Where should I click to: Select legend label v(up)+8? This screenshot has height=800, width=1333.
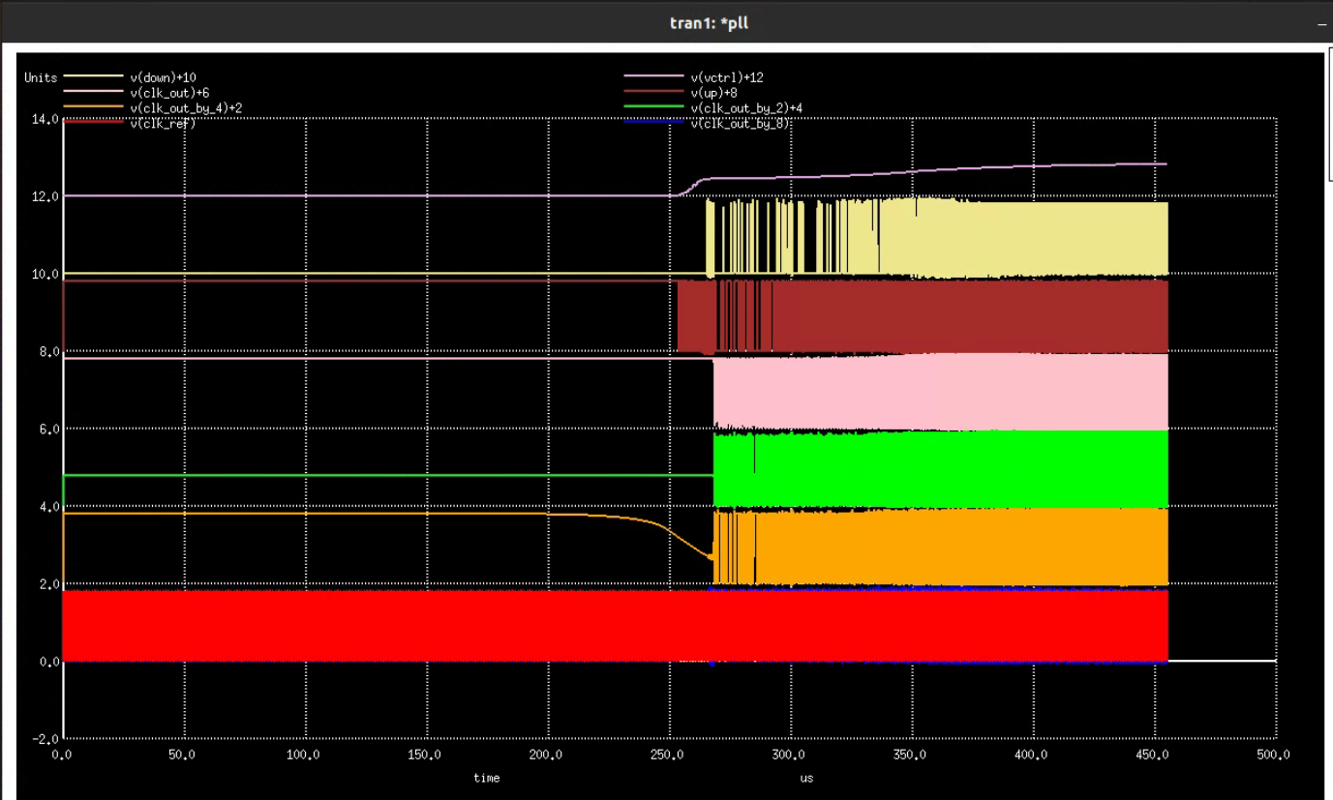(x=714, y=92)
